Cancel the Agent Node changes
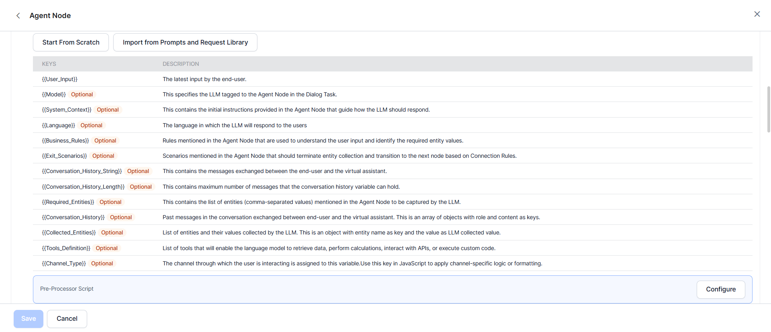 click(x=67, y=319)
